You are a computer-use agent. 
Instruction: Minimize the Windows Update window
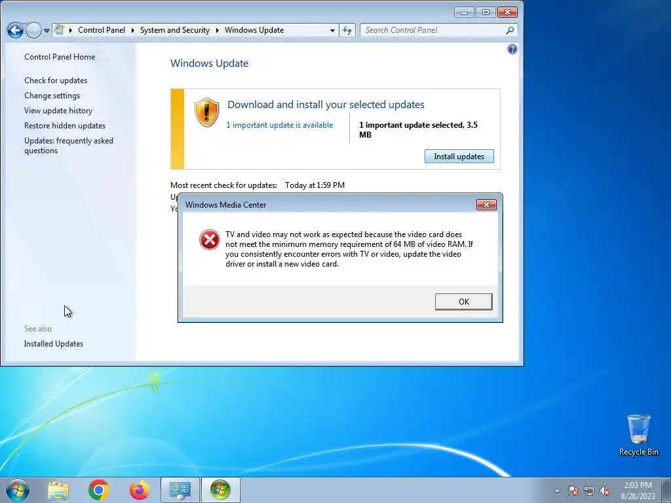point(464,12)
